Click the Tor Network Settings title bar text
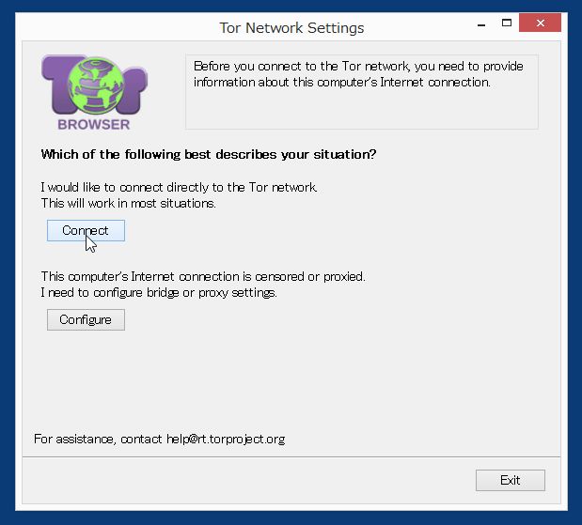582x525 pixels. pyautogui.click(x=291, y=28)
